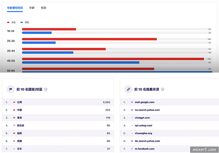This screenshot has height=153, width=219.
Task: Select the 新加坡 country name
Action: pyautogui.click(x=21, y=125)
